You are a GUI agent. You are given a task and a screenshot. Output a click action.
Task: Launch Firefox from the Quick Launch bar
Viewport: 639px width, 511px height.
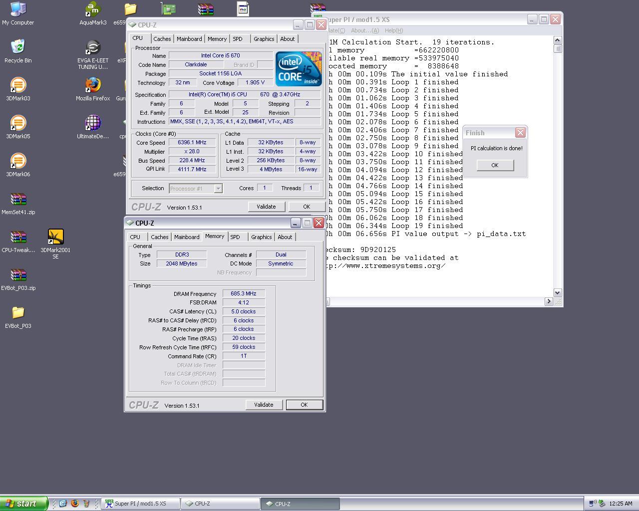(75, 504)
